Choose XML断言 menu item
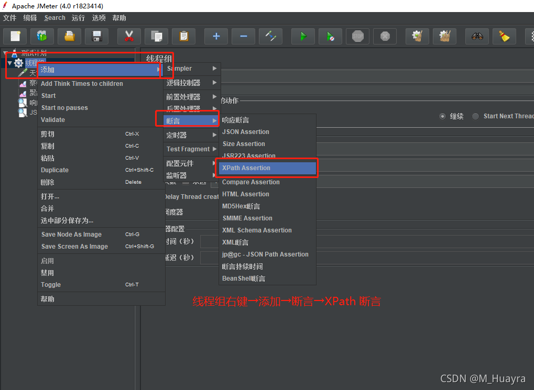 click(x=267, y=242)
